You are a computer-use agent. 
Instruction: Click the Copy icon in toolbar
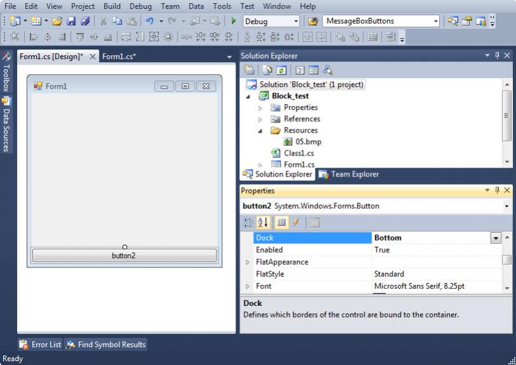(x=117, y=22)
